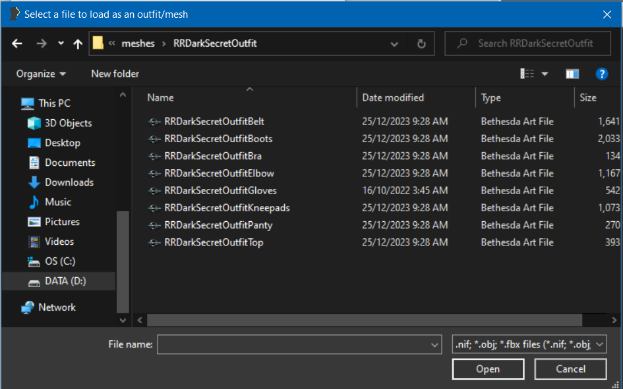Image resolution: width=623 pixels, height=389 pixels.
Task: Click the File name input field
Action: (x=294, y=345)
